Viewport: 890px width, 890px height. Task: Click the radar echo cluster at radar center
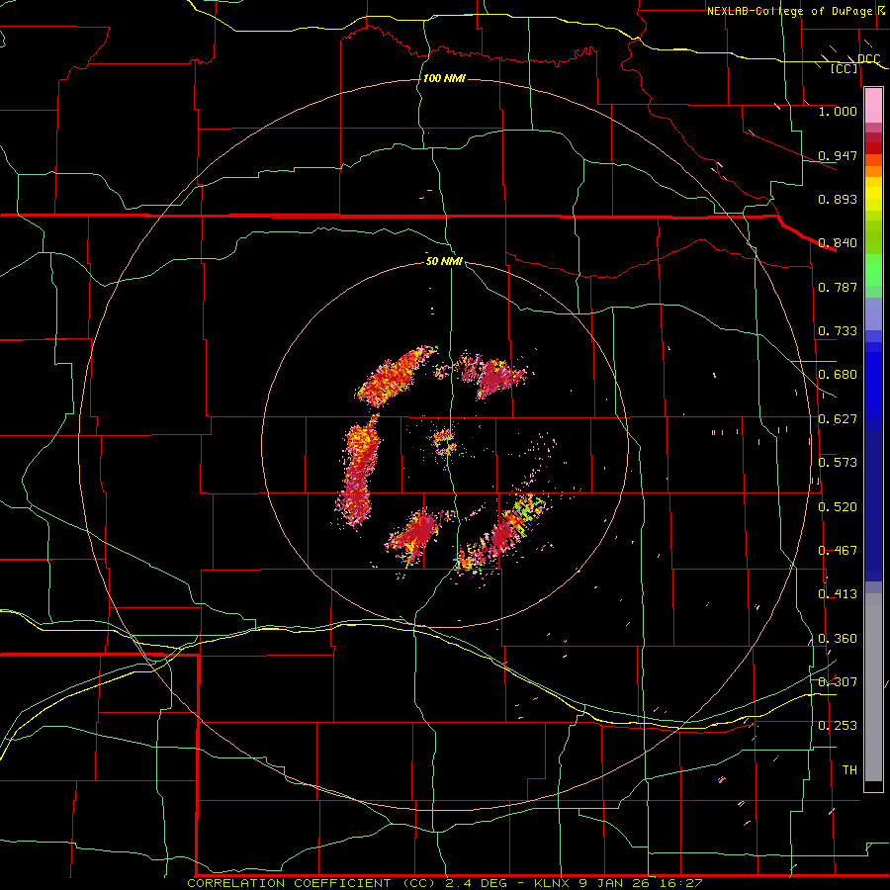[x=444, y=441]
